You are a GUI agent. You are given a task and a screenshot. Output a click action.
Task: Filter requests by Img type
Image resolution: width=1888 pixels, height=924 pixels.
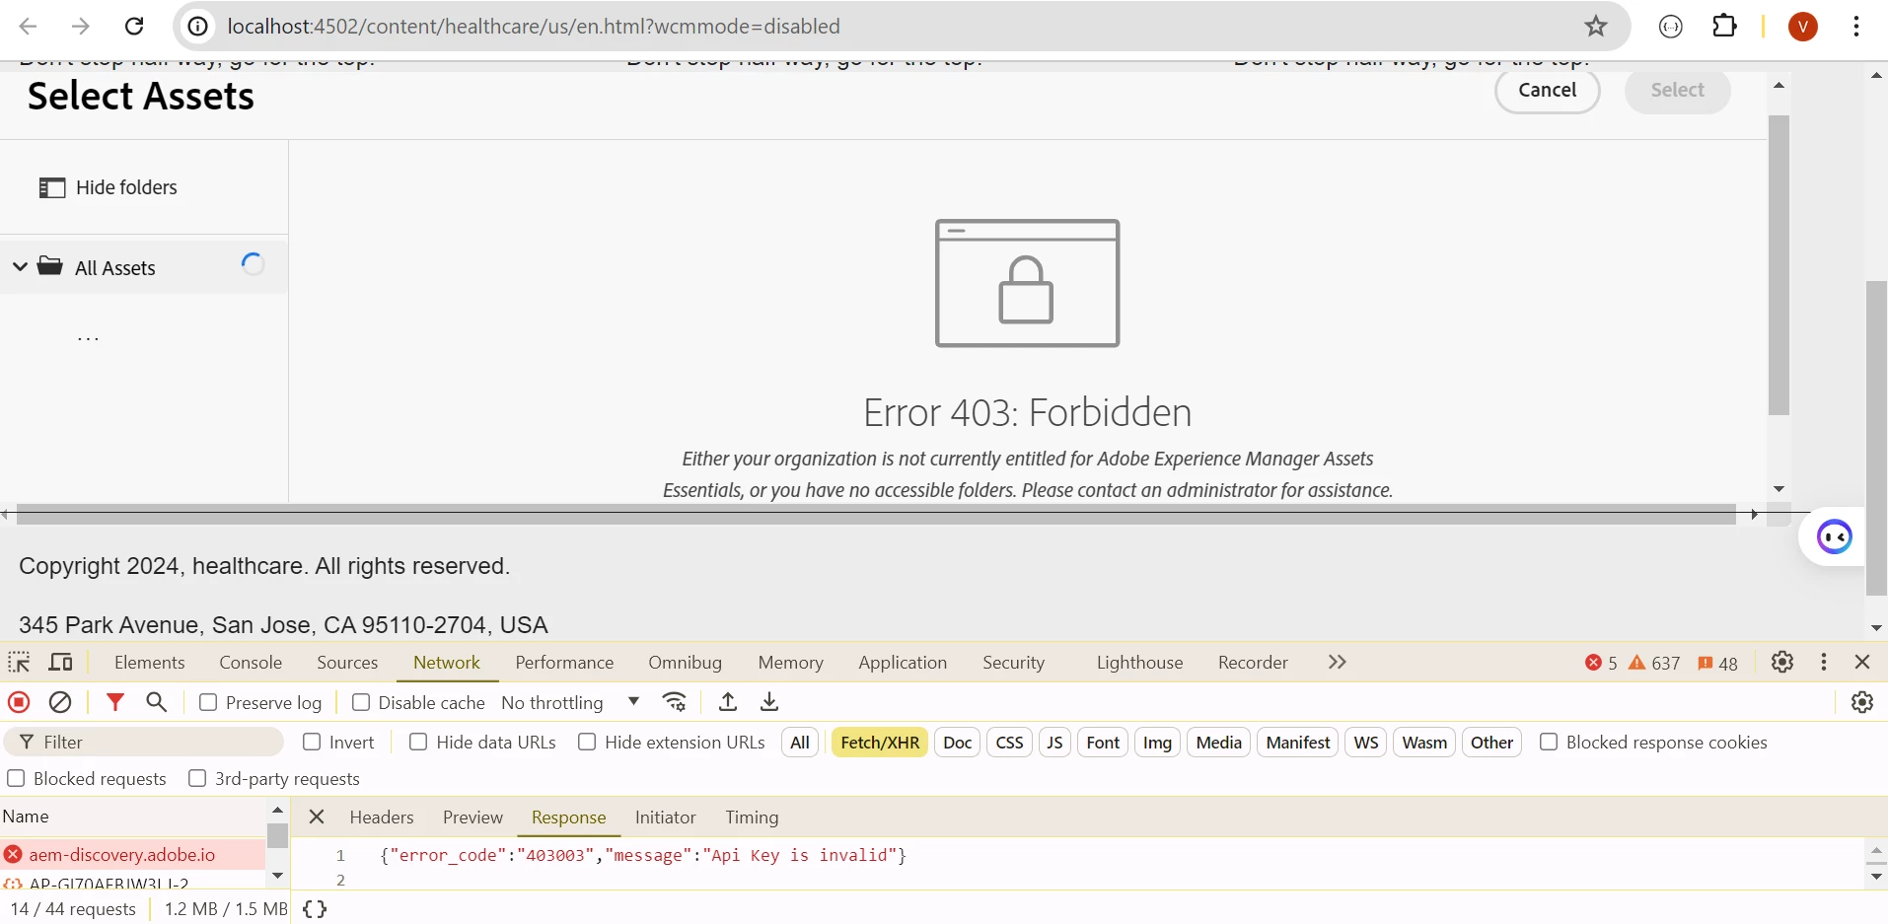click(1157, 743)
